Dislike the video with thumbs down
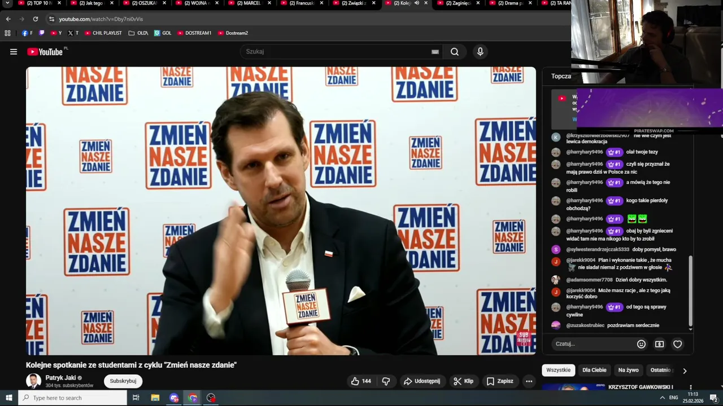 coord(386,381)
